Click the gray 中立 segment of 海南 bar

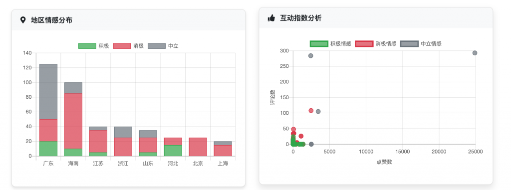click(x=73, y=88)
